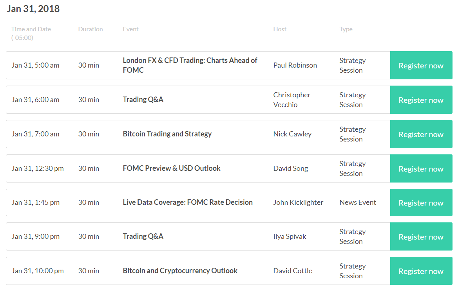Register for FOMC Preview & USD Outlook
The height and width of the screenshot is (290, 458).
click(421, 168)
